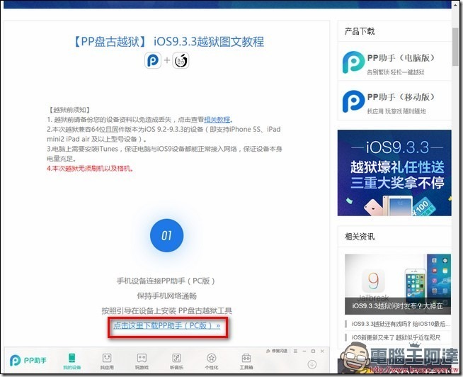Click the red text 4.本次越狱无须刷机以及格机
This screenshot has width=463, height=377.
click(x=90, y=169)
